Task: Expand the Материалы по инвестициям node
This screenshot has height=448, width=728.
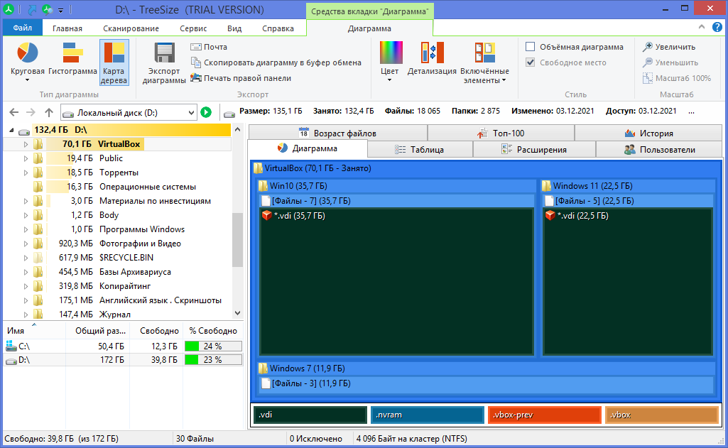Action: point(26,201)
